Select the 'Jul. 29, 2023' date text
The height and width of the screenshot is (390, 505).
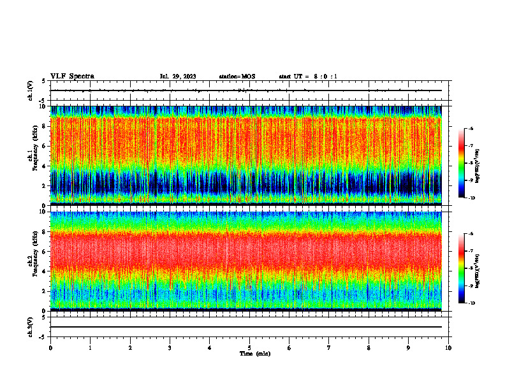[178, 76]
